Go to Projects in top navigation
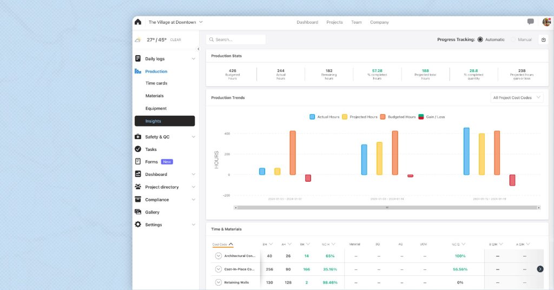This screenshot has height=290, width=554. point(334,22)
